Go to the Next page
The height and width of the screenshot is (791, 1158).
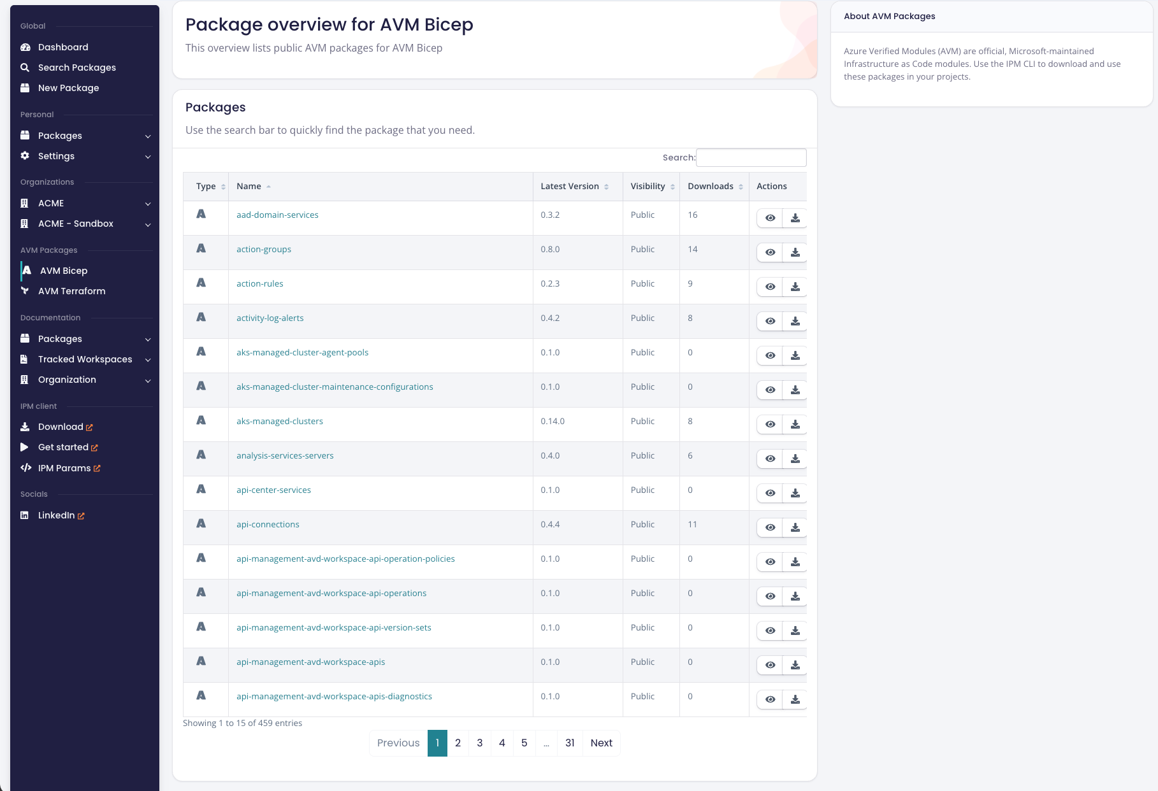point(601,743)
